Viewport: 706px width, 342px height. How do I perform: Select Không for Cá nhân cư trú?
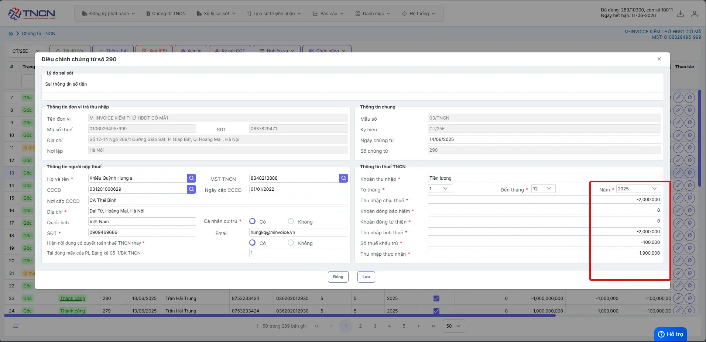(291, 221)
